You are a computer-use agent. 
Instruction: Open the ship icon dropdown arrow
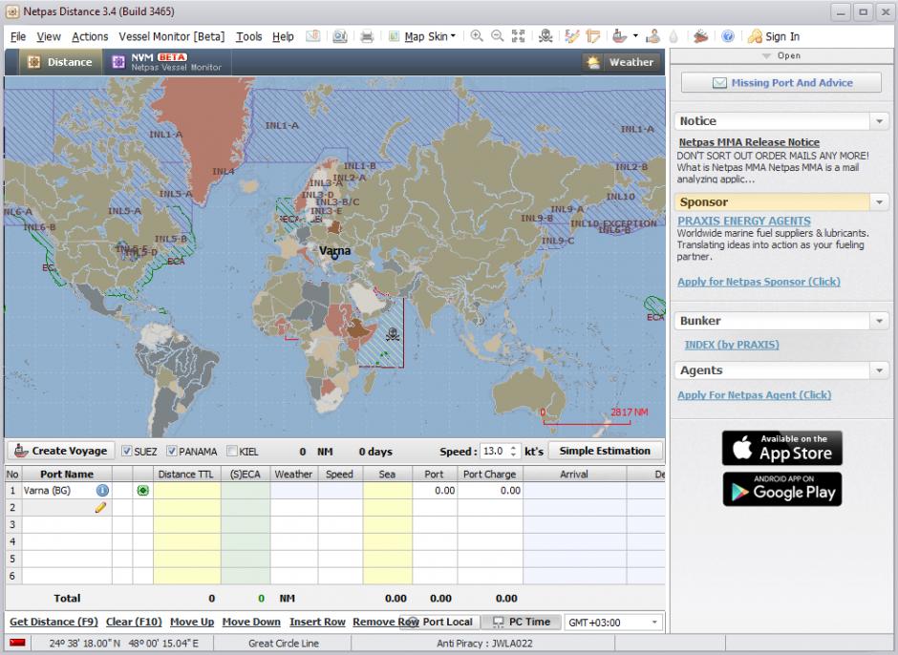coord(635,36)
